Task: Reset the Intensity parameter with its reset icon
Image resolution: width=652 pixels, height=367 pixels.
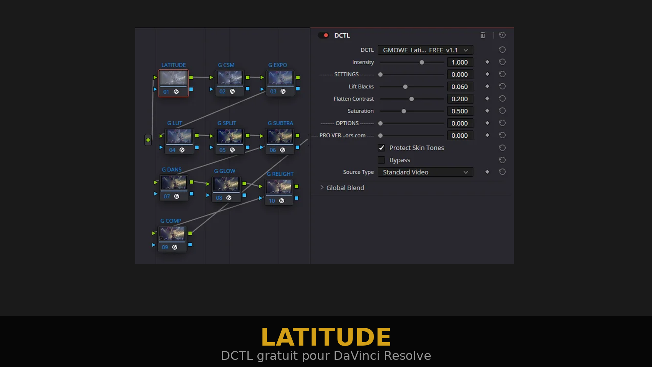Action: (x=502, y=62)
